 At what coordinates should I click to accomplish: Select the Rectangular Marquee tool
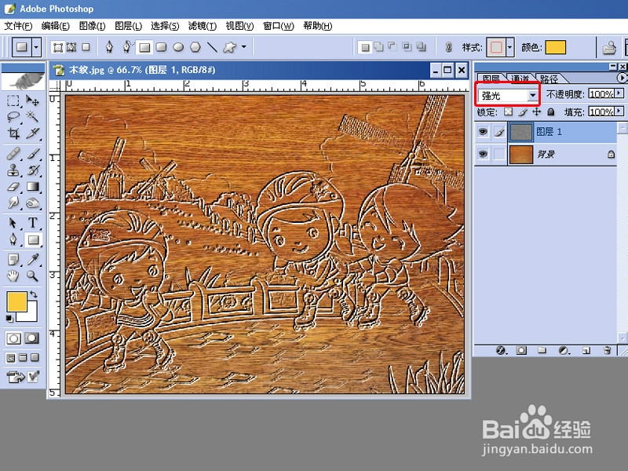(x=13, y=100)
